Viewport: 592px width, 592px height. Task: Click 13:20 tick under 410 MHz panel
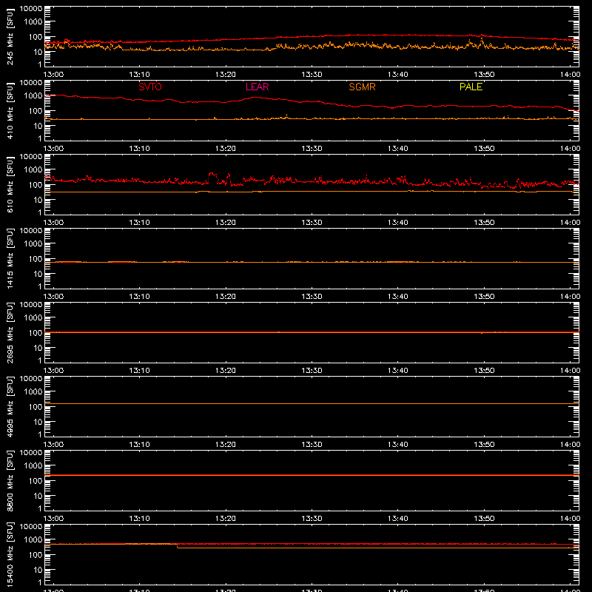click(x=226, y=149)
